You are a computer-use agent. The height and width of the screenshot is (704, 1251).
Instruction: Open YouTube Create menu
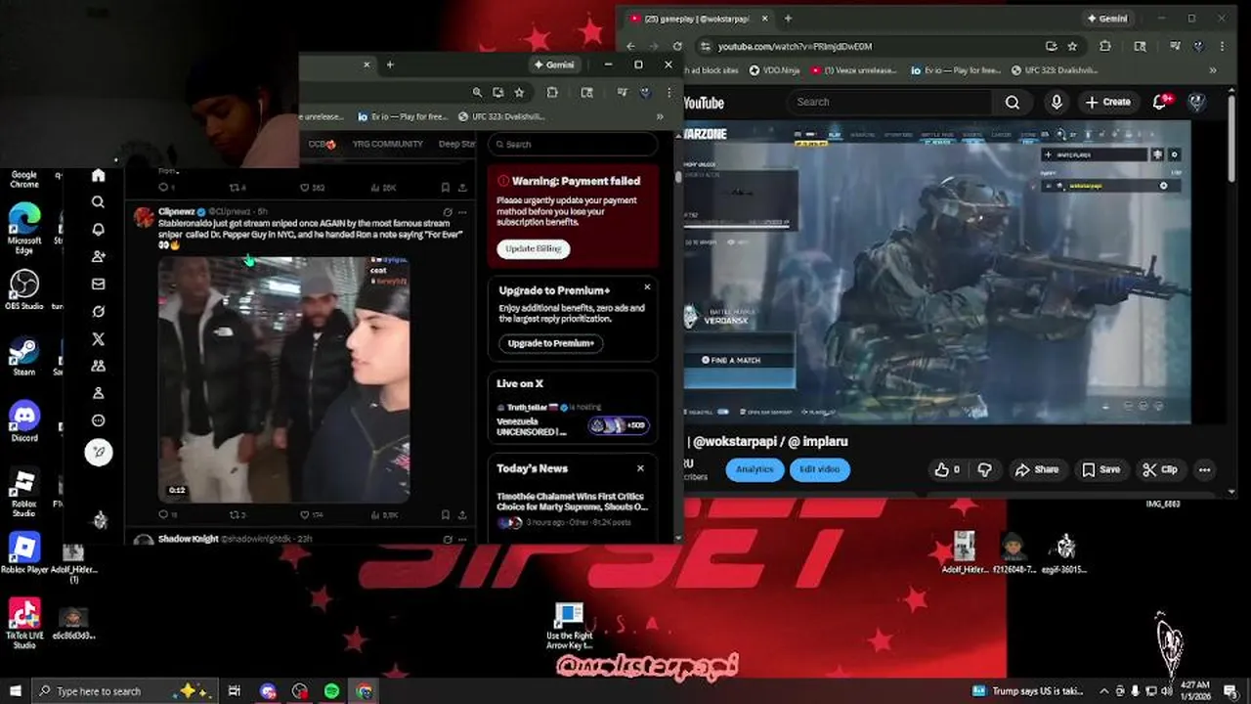coord(1108,102)
